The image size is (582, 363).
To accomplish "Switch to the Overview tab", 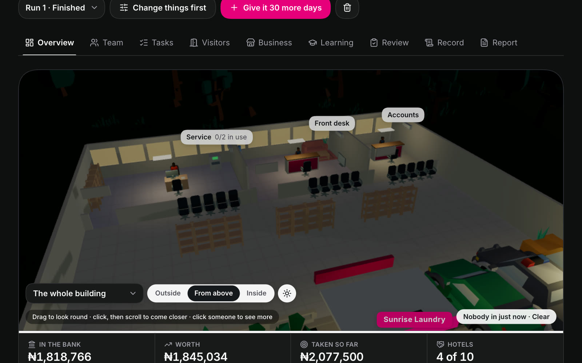I will [x=49, y=43].
